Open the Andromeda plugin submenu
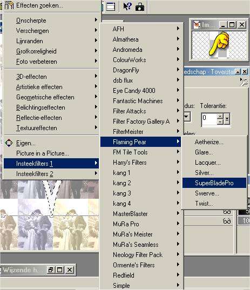Image resolution: width=250 pixels, height=290 pixels. [x=141, y=50]
